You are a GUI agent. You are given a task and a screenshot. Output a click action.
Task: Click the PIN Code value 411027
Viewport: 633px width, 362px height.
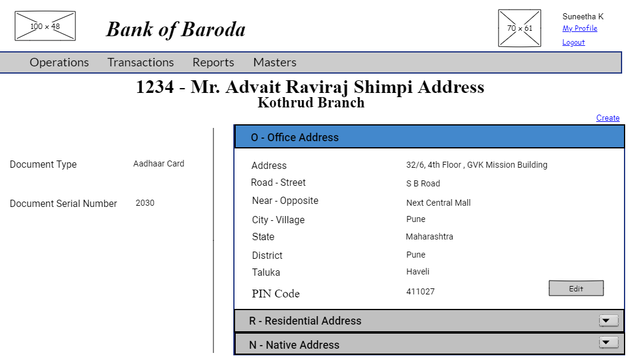420,291
